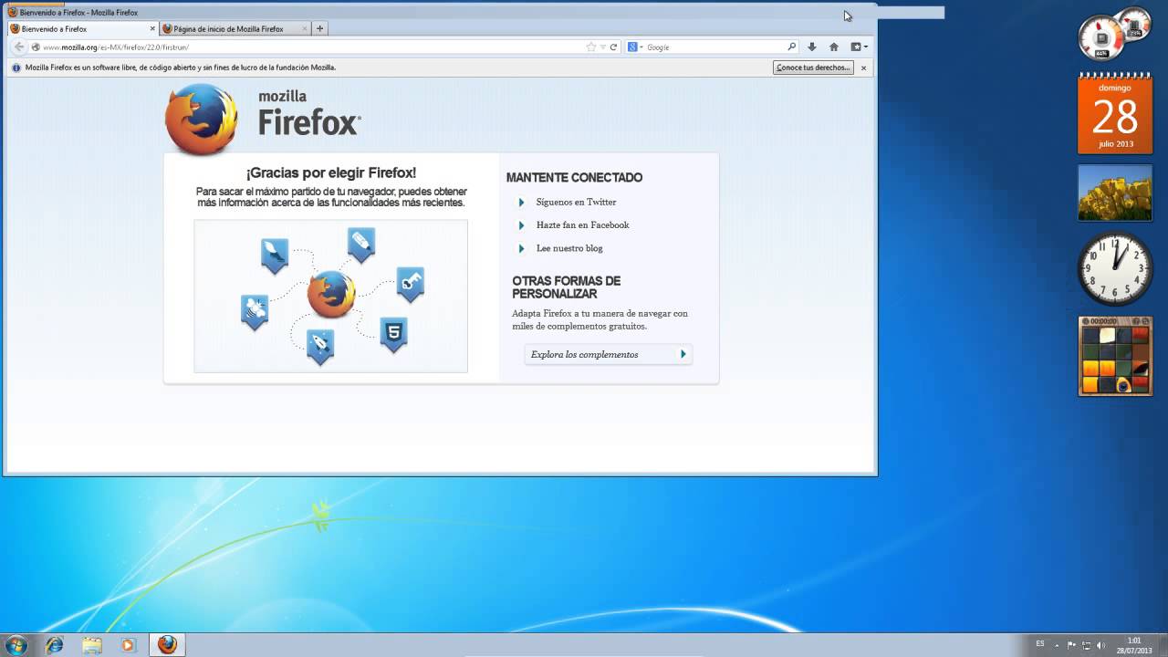Viewport: 1168px width, 657px height.
Task: Reload the page with the refresh icon
Action: (613, 47)
